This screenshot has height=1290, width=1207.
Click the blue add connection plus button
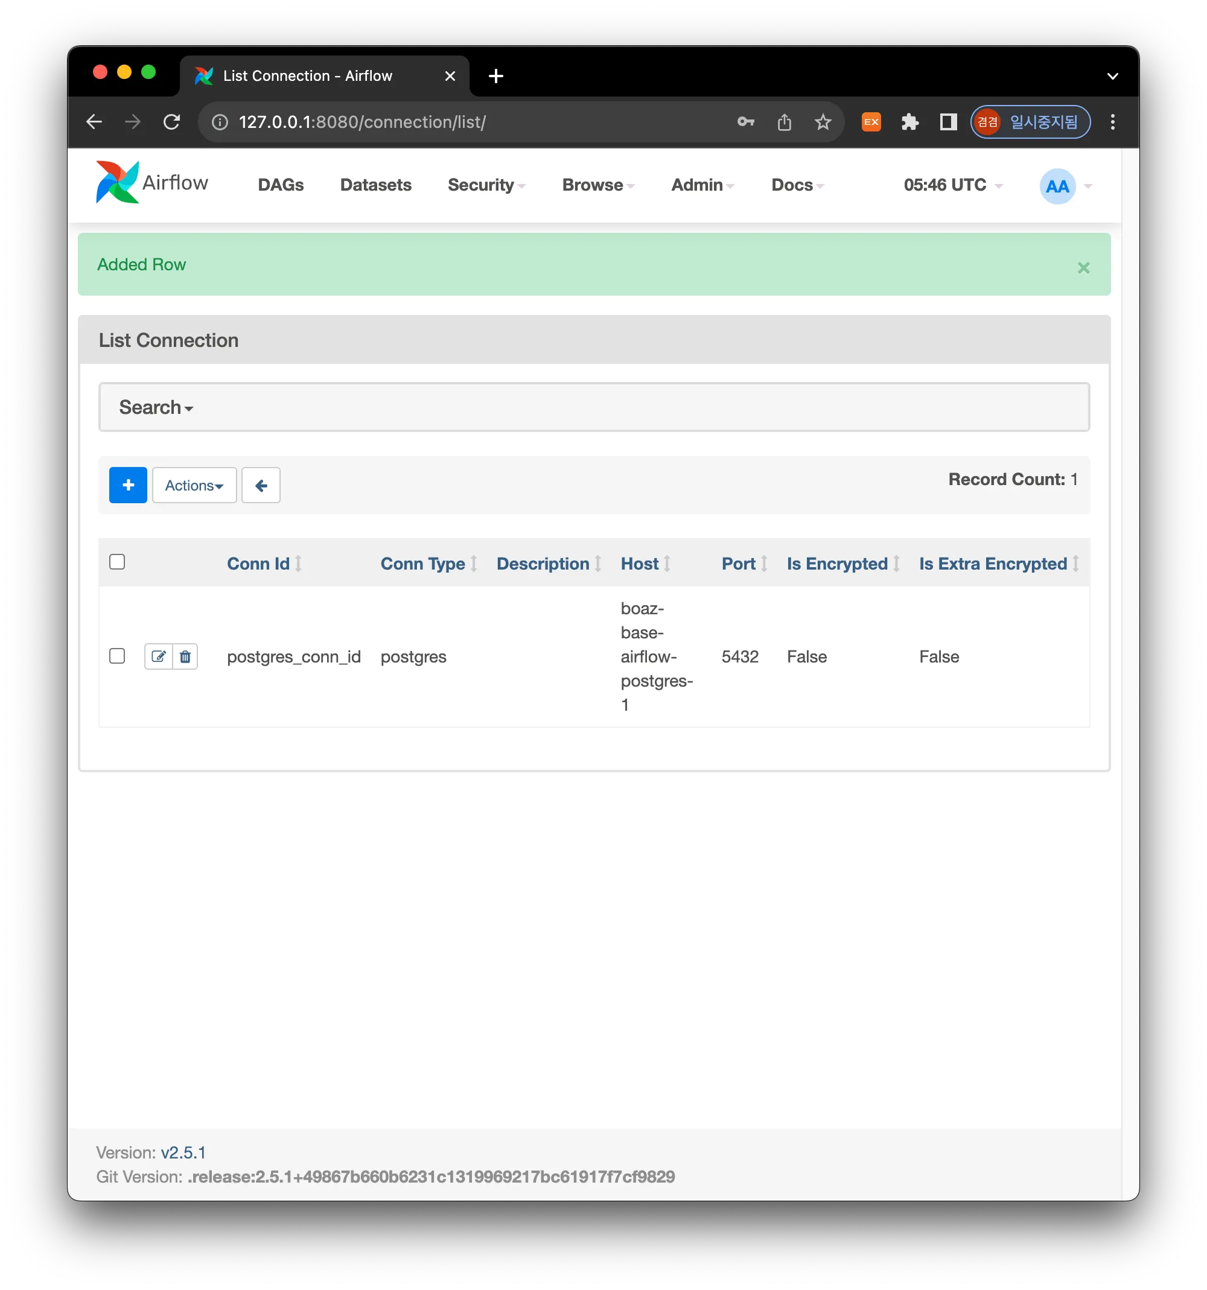point(128,485)
